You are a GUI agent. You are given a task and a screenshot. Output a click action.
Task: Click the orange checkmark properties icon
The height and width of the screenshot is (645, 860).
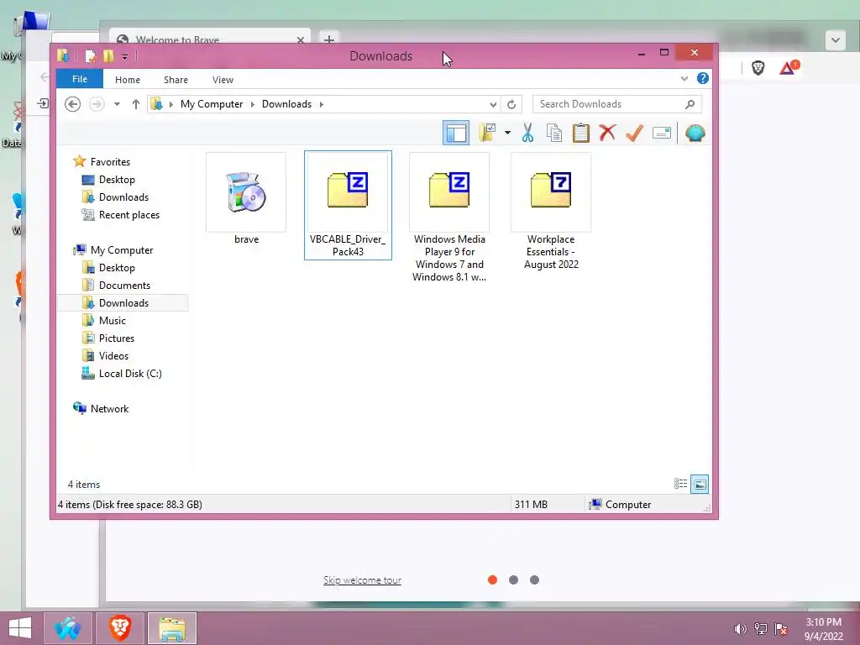click(635, 133)
